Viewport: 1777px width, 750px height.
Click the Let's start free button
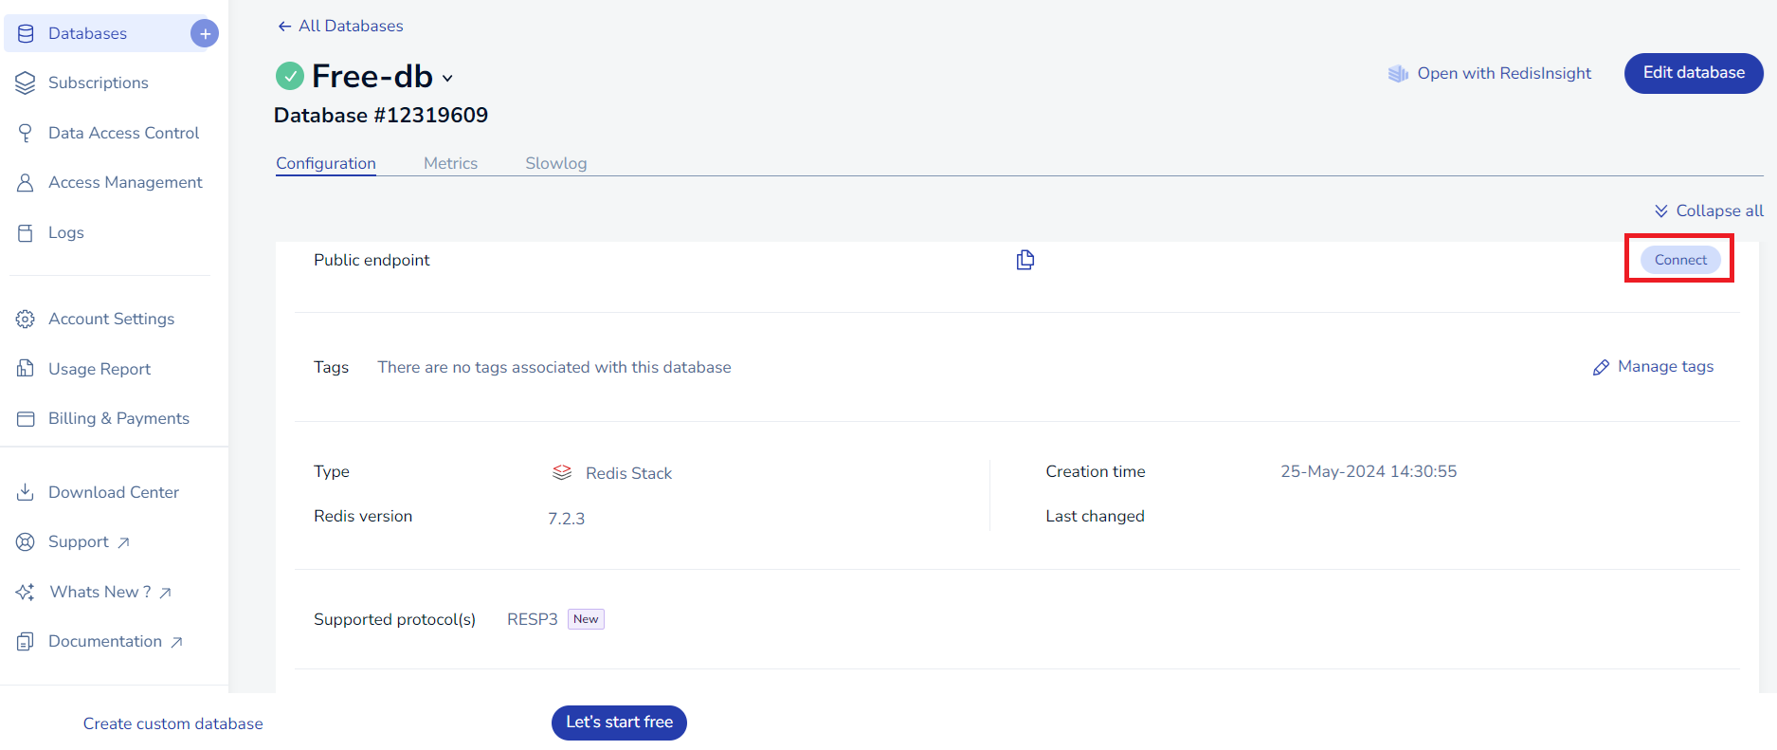pos(619,723)
